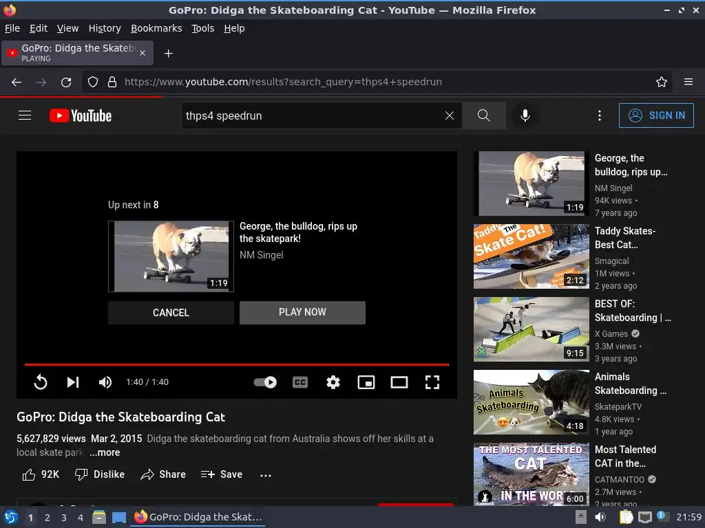Image resolution: width=705 pixels, height=528 pixels.
Task: View site security padlock info
Action: coord(112,82)
